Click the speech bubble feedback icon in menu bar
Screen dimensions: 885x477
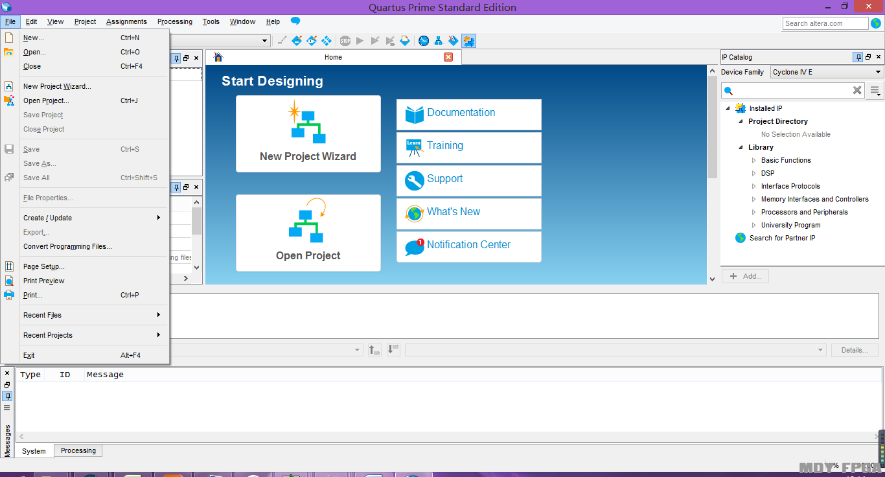click(x=295, y=21)
